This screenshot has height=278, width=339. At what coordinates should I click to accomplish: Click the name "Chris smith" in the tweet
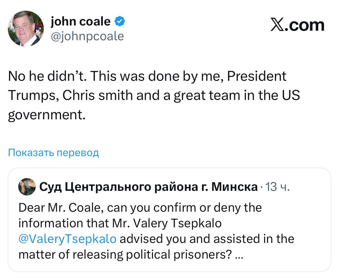tap(97, 96)
